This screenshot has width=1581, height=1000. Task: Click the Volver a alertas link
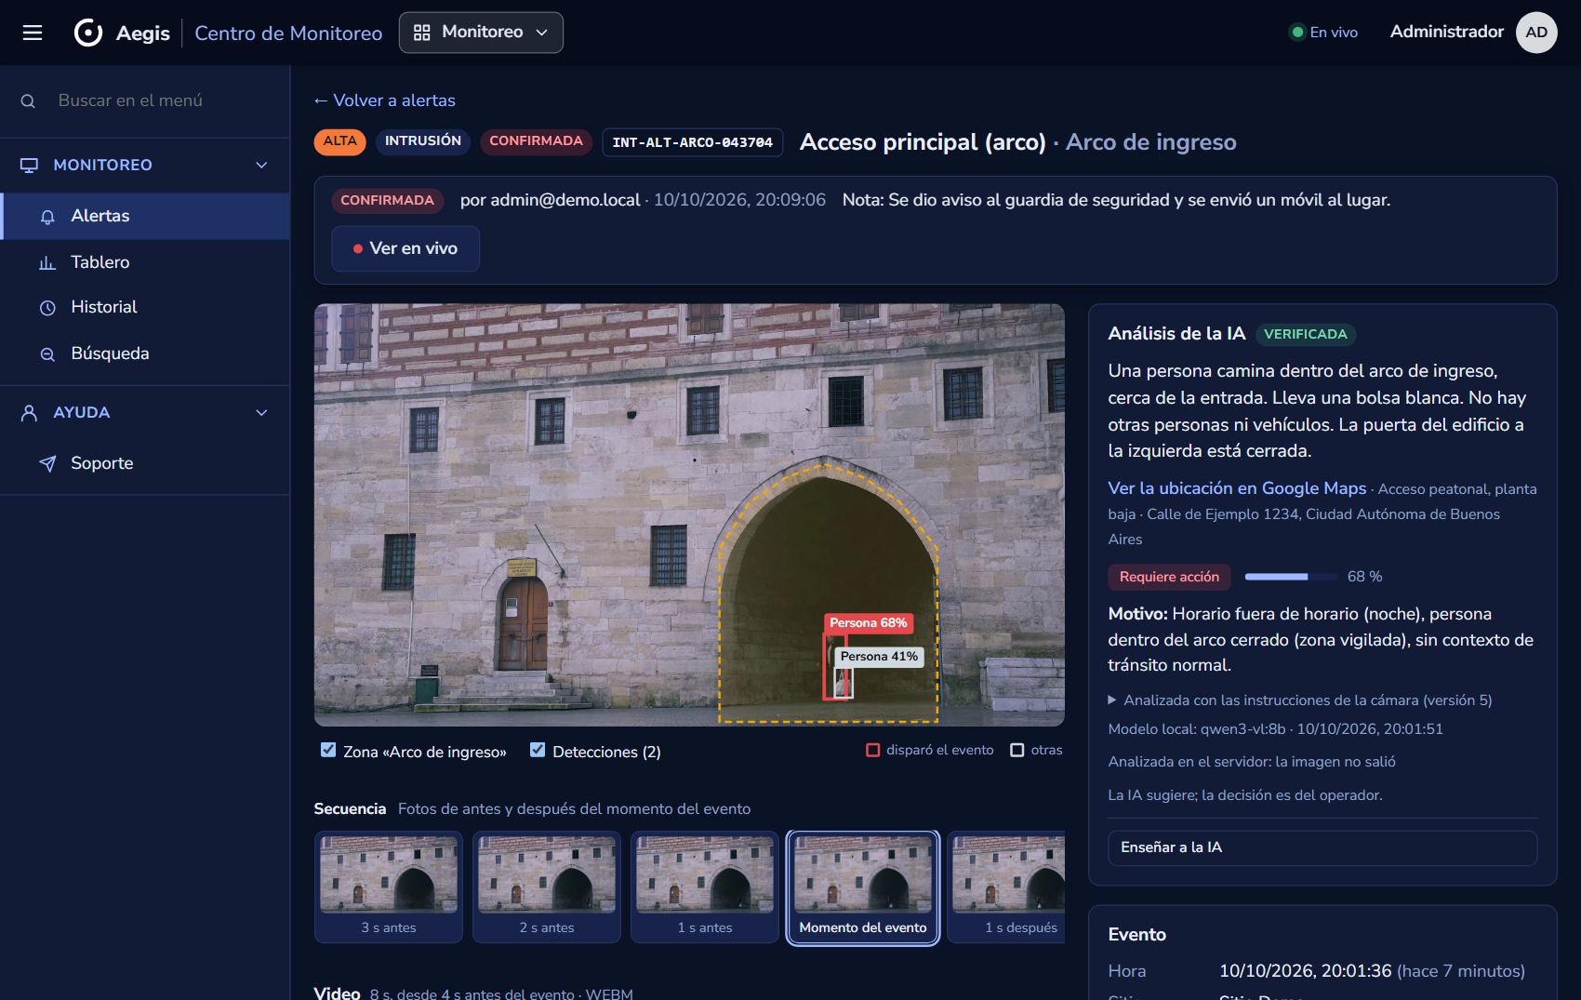click(384, 100)
